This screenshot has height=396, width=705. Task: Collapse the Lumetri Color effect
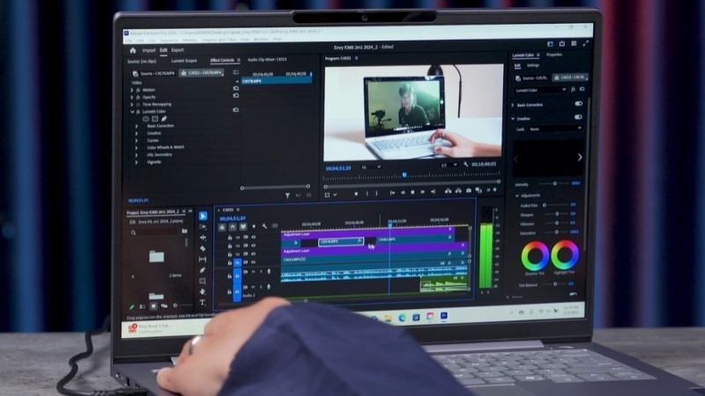[131, 112]
